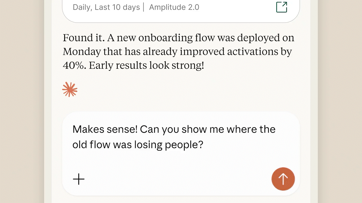362x203 pixels.
Task: Click the '40%' figure in the response
Action: coord(74,66)
